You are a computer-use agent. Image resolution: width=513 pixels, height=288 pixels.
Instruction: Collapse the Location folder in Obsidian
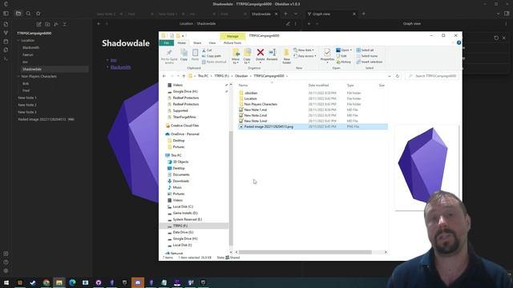[18, 41]
